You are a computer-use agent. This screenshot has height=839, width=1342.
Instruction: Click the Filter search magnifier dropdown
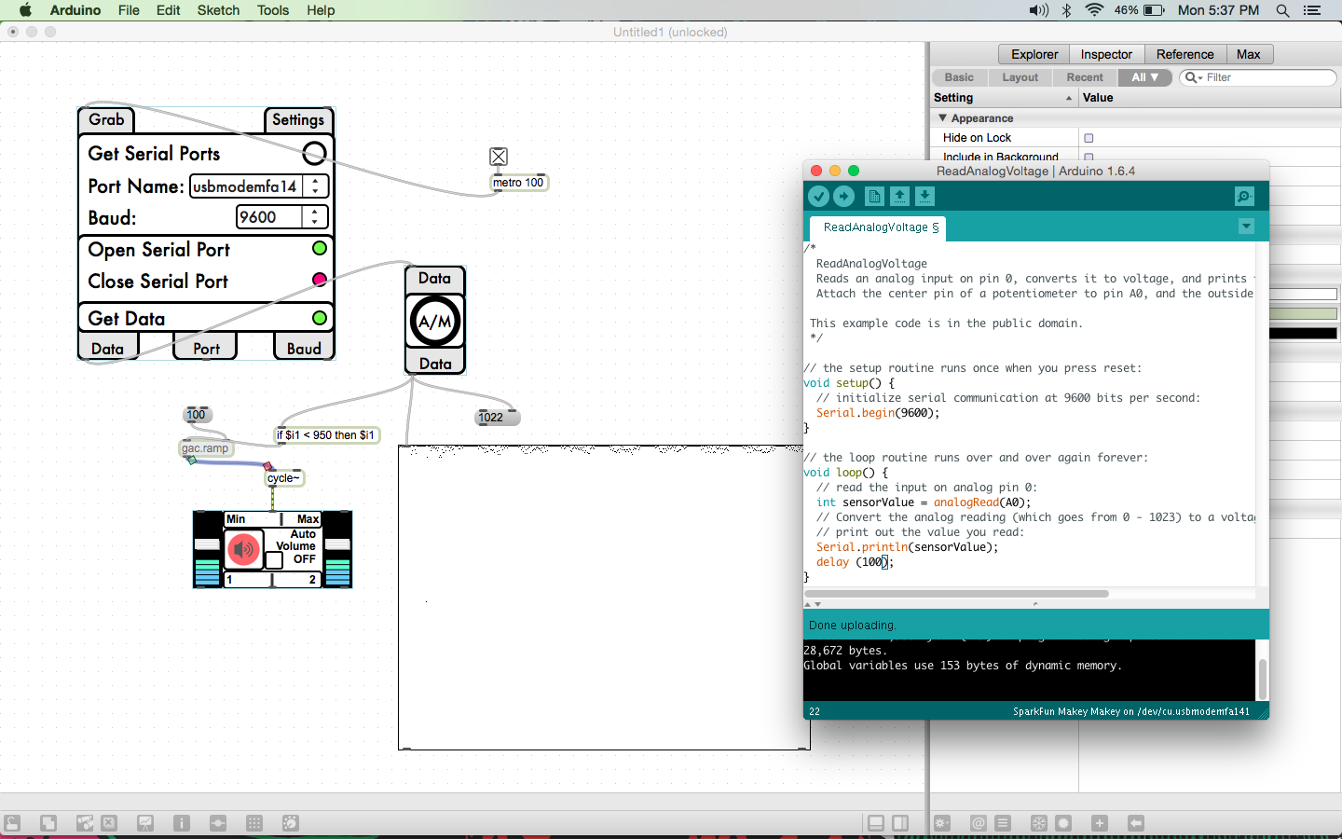pos(1194,77)
